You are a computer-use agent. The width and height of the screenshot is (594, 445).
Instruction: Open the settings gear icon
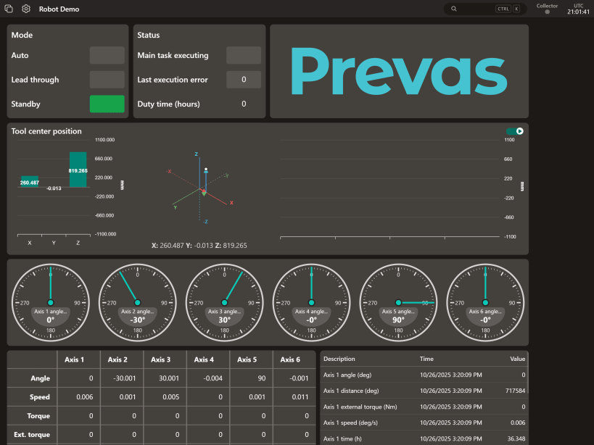[x=26, y=9]
